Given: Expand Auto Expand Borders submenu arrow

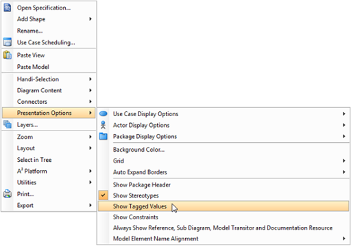Looking at the screenshot, I should tap(344, 172).
